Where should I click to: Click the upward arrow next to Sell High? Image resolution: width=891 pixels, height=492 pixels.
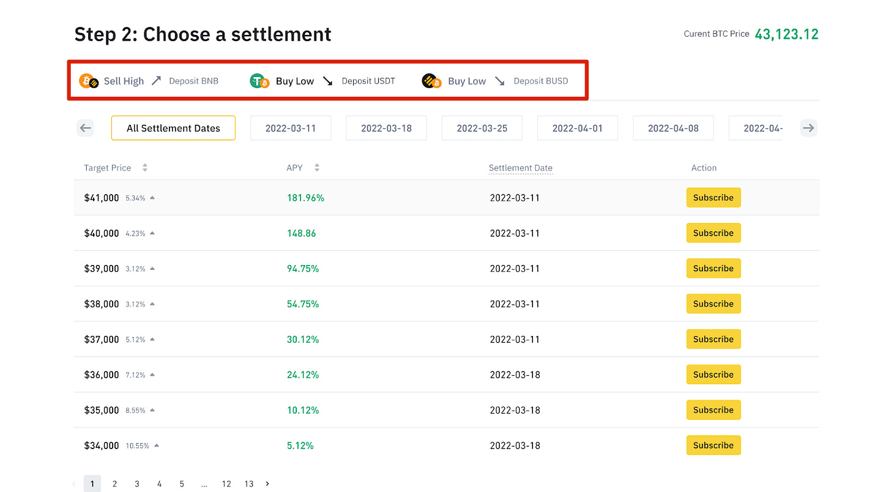tap(156, 80)
